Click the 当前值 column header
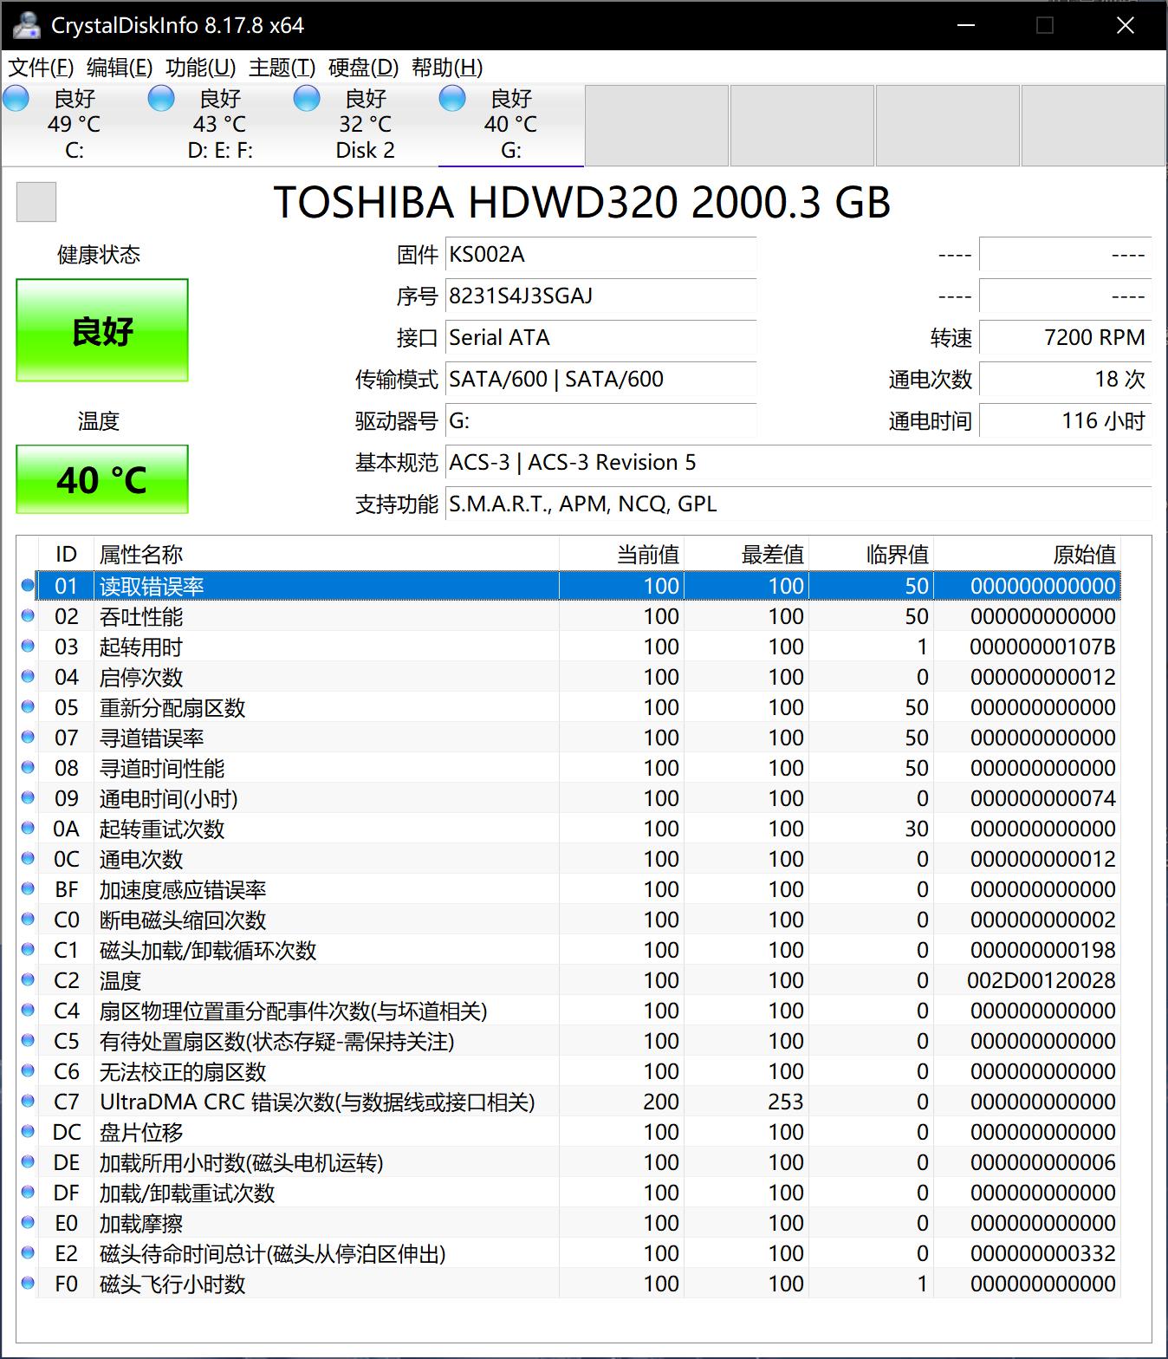This screenshot has height=1359, width=1168. [621, 555]
